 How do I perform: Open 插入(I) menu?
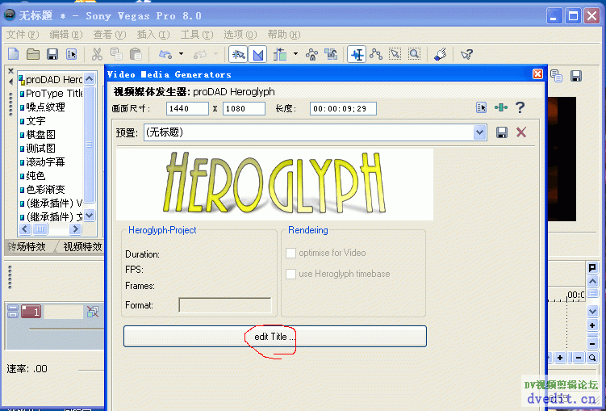[x=153, y=35]
